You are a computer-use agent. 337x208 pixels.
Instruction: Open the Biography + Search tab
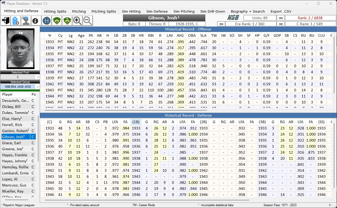pyautogui.click(x=248, y=11)
